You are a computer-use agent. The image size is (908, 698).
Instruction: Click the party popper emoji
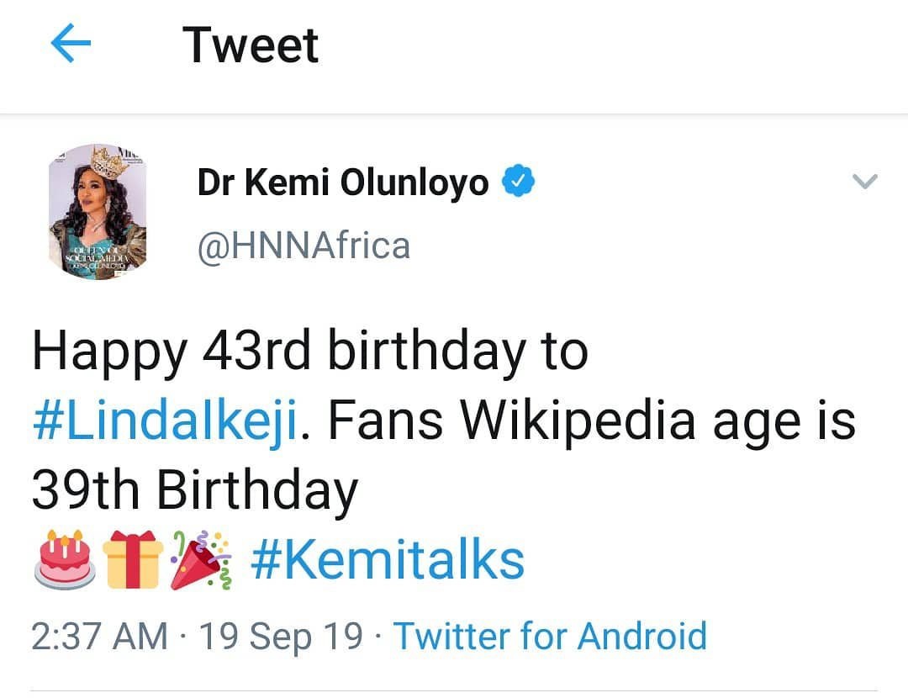click(200, 559)
